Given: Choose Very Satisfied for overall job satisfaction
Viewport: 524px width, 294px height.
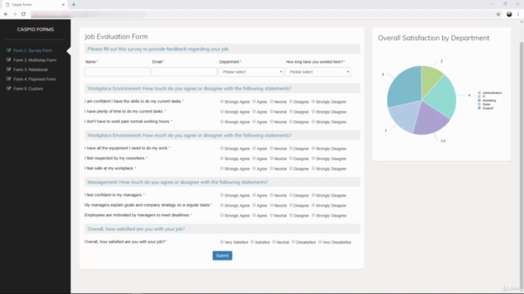Looking at the screenshot, I should (x=222, y=242).
